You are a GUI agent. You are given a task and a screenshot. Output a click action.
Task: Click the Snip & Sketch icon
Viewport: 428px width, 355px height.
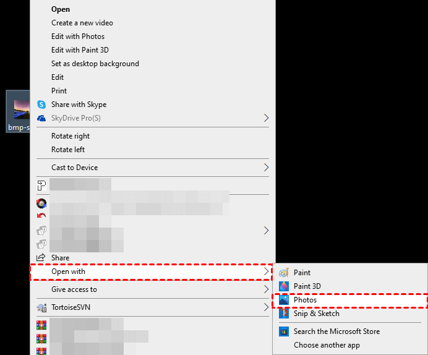[284, 314]
